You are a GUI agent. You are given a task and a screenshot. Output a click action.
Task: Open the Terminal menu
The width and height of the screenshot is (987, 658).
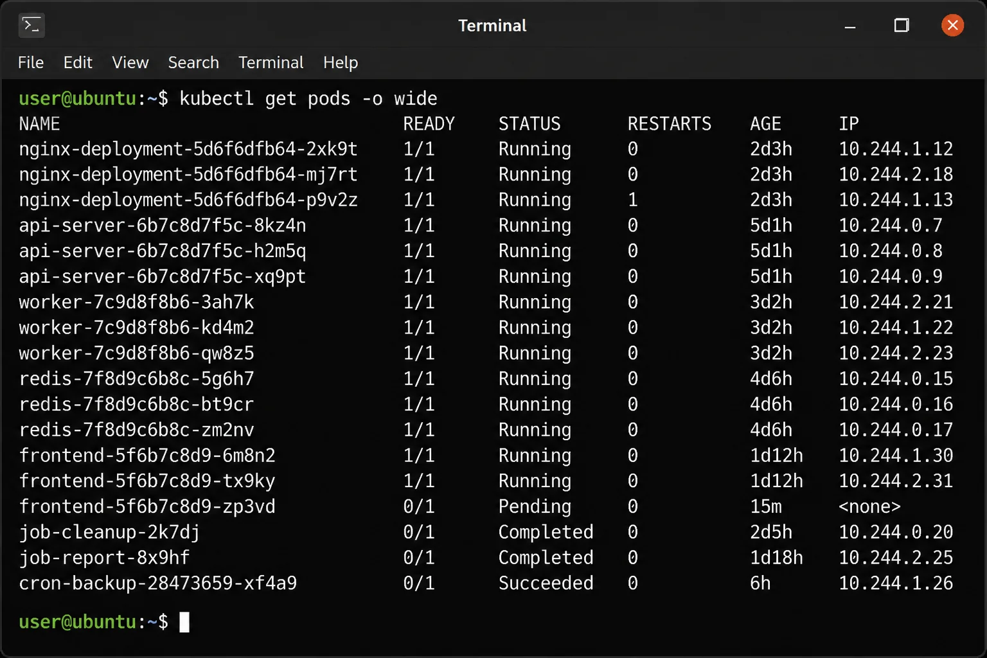coord(271,62)
